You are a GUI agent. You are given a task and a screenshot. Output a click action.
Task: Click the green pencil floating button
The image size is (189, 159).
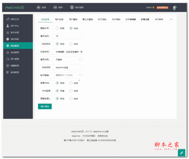(x=182, y=153)
